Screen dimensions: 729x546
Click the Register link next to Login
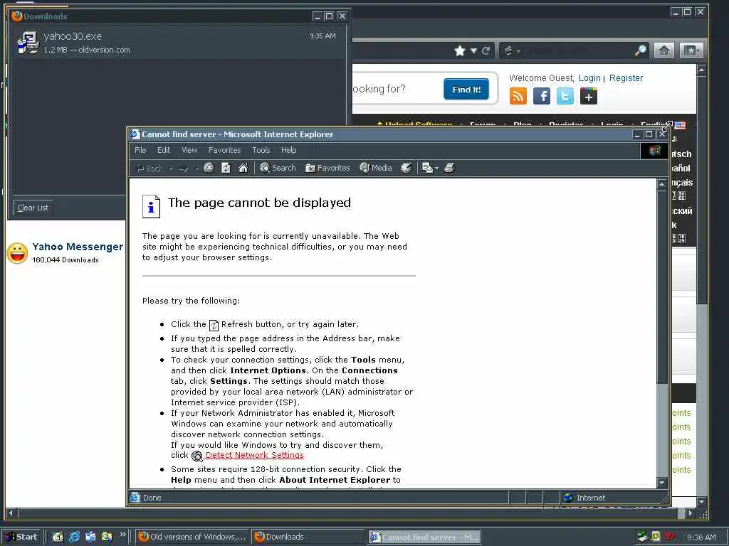[626, 78]
